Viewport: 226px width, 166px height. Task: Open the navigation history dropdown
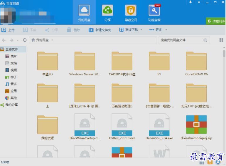click(x=18, y=41)
